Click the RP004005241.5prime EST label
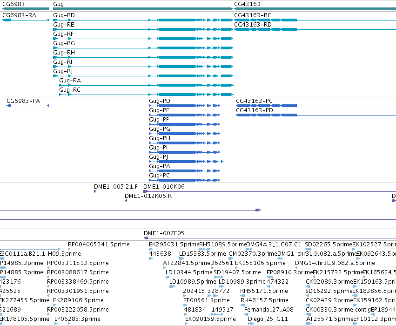Screen dimensions: 396x326 [x=99, y=244]
